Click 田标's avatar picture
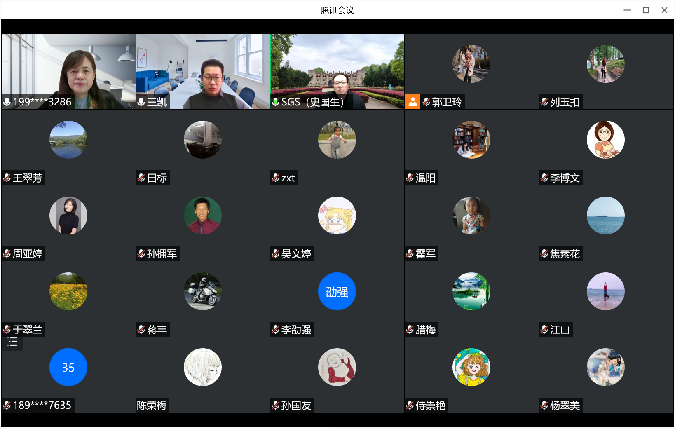 (203, 140)
